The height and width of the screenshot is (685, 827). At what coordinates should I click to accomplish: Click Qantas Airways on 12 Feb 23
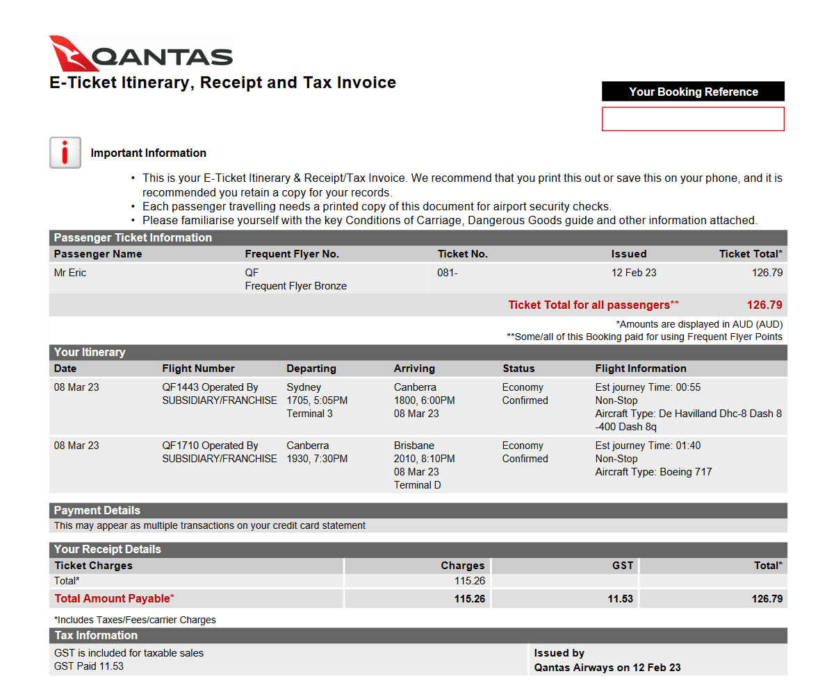pos(607,668)
